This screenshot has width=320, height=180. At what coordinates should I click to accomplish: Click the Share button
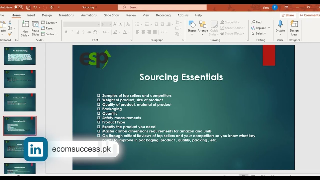[x=288, y=15]
